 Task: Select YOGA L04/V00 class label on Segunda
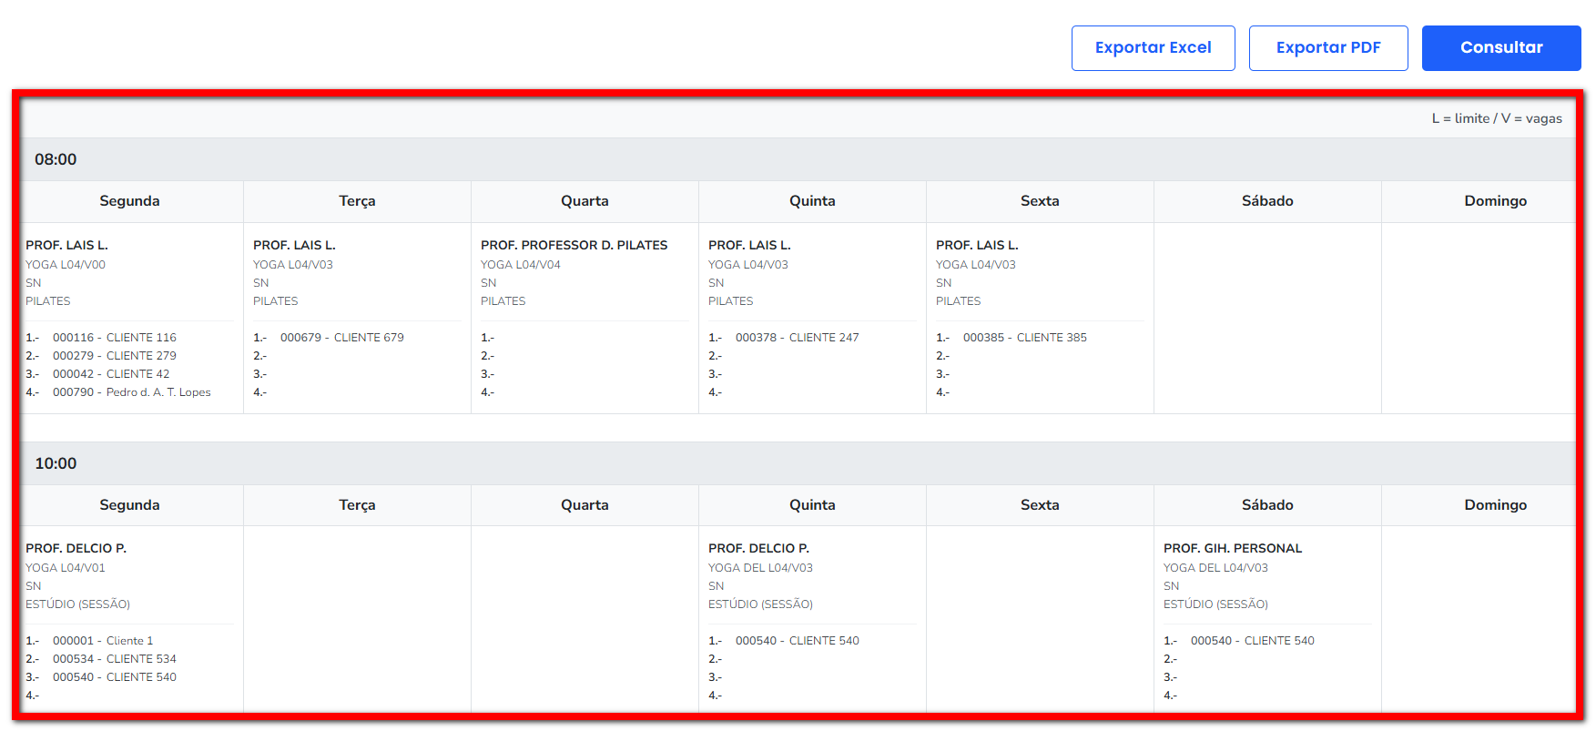pos(66,265)
